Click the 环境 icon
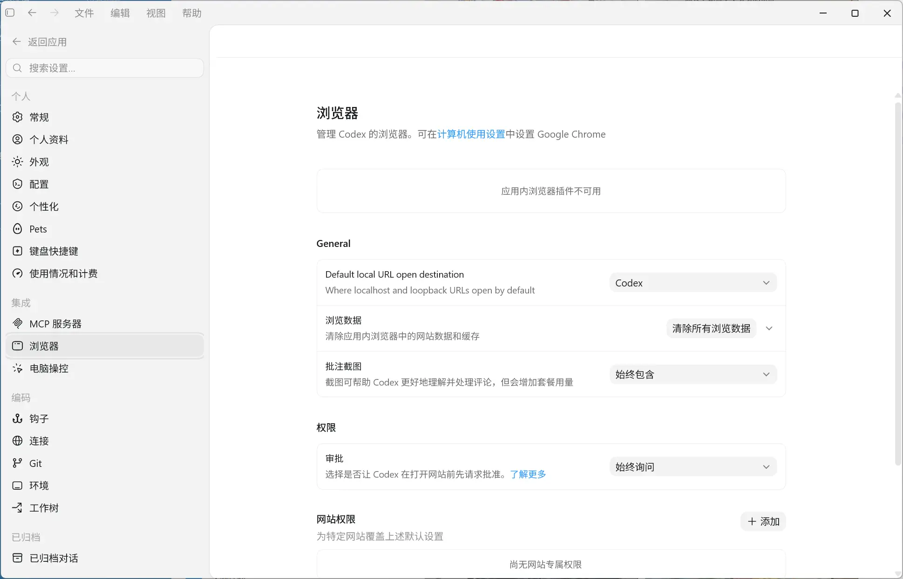Screen dimensions: 903x579 tap(17, 486)
